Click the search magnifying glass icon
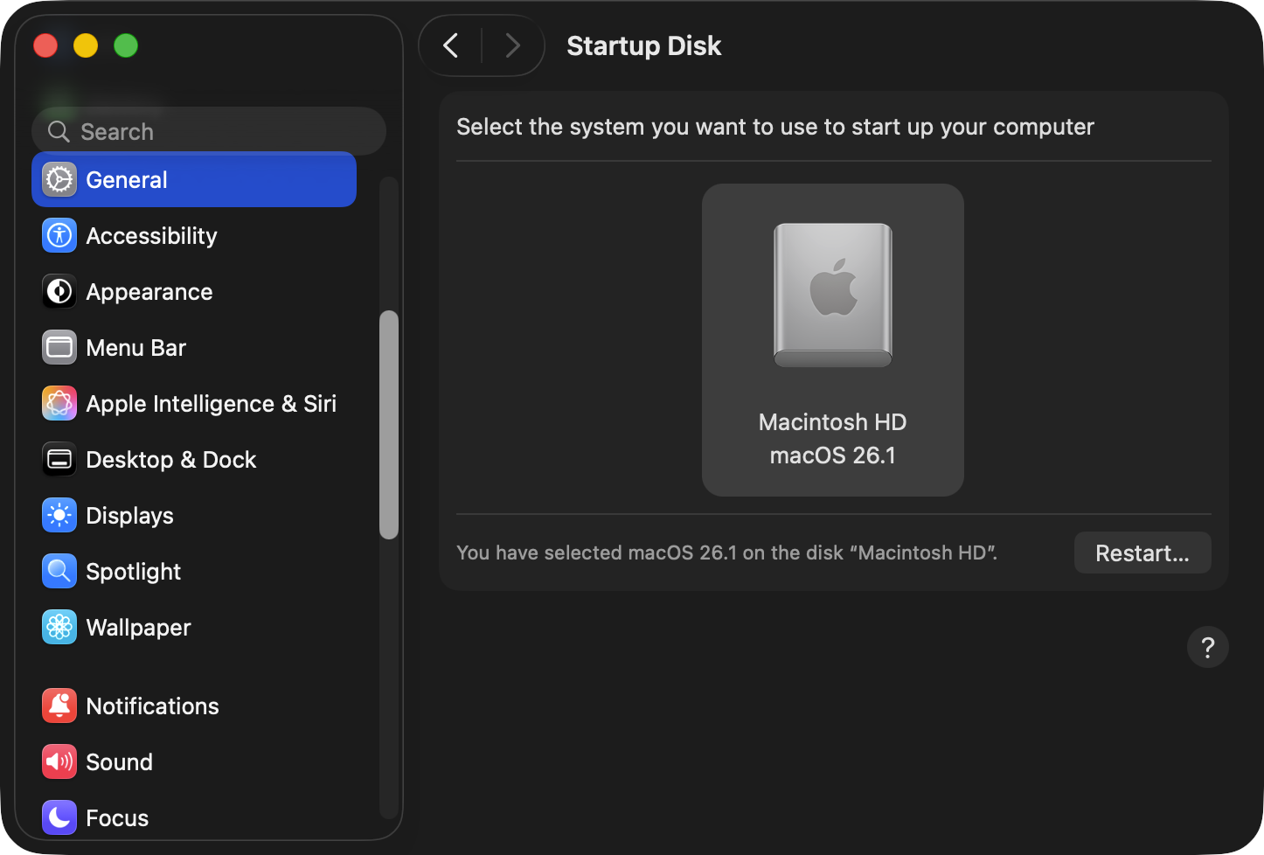1264x855 pixels. (x=59, y=131)
